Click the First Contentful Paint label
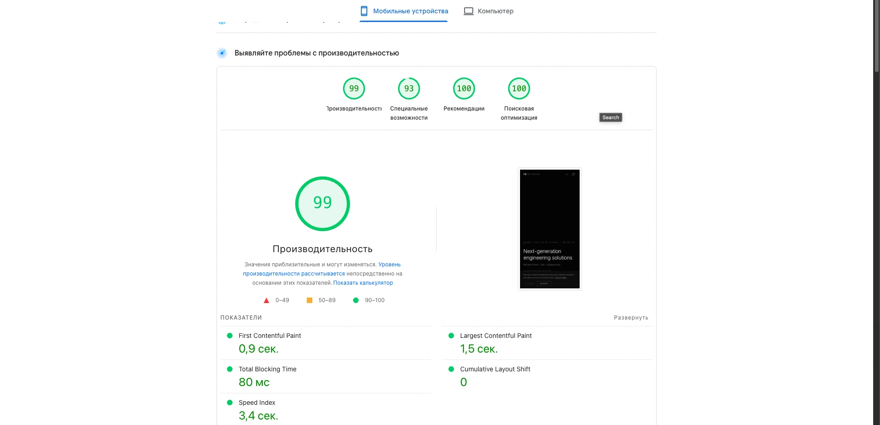This screenshot has width=880, height=425. click(270, 336)
